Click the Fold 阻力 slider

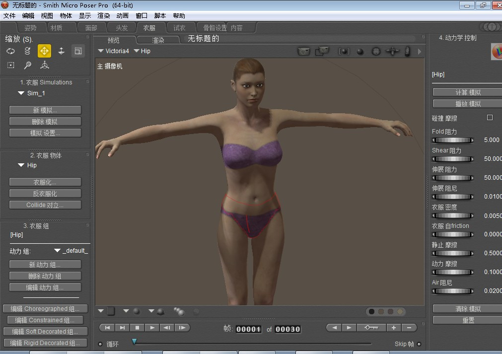click(453, 141)
